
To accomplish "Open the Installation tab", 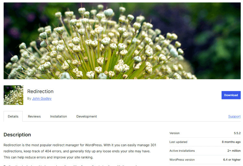I will click(x=58, y=116).
